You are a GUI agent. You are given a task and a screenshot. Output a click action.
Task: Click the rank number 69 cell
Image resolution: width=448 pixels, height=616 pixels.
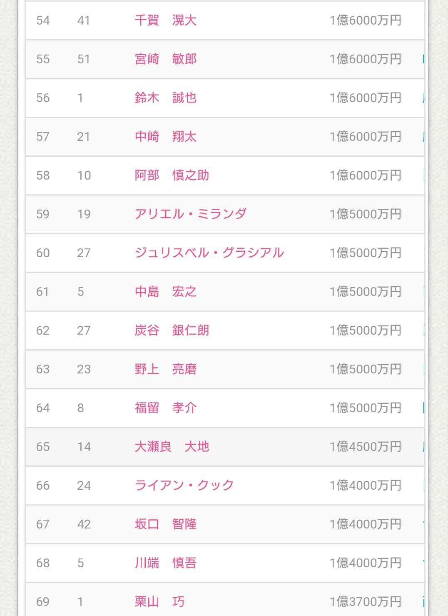[43, 602]
